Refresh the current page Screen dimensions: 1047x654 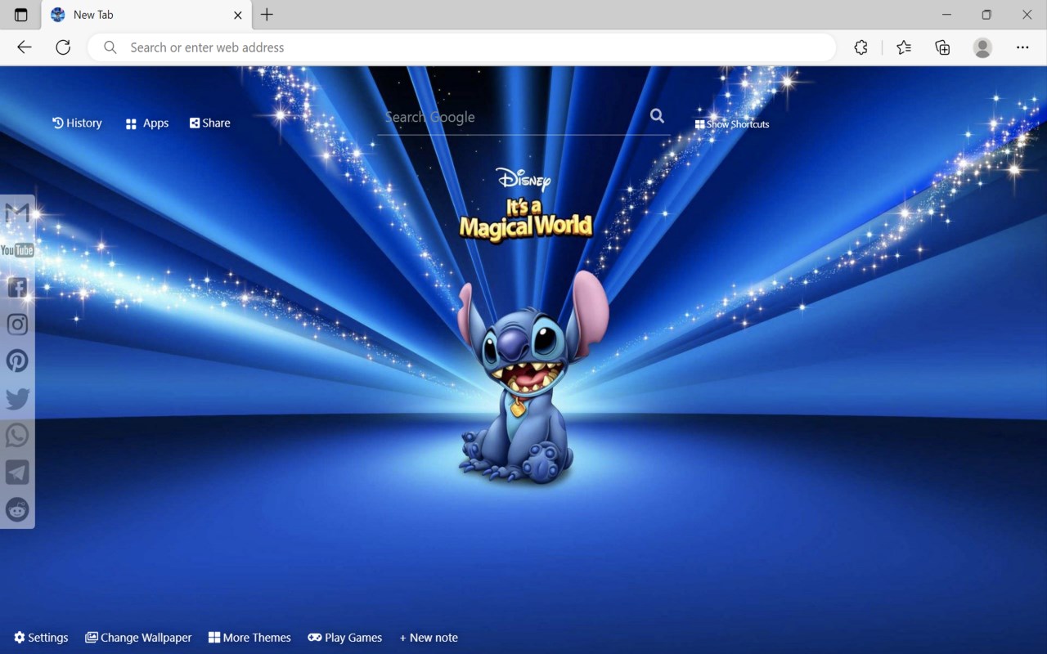point(63,47)
